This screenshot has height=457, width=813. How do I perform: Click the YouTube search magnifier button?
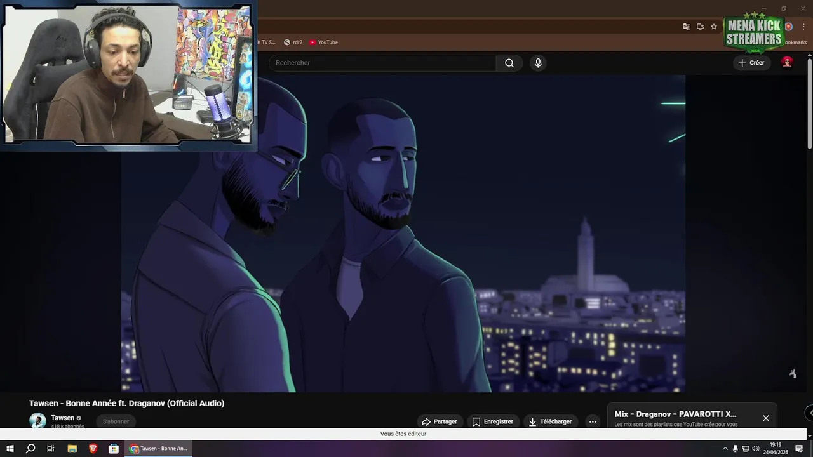509,63
